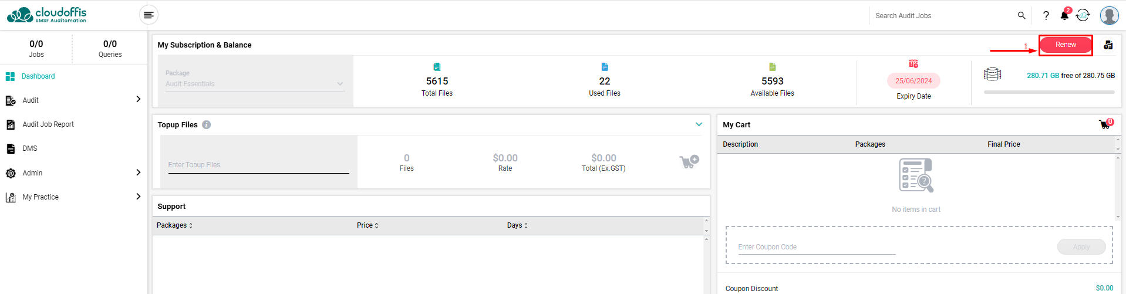Click the Description column header in My Cart
The image size is (1126, 294).
(x=740, y=144)
